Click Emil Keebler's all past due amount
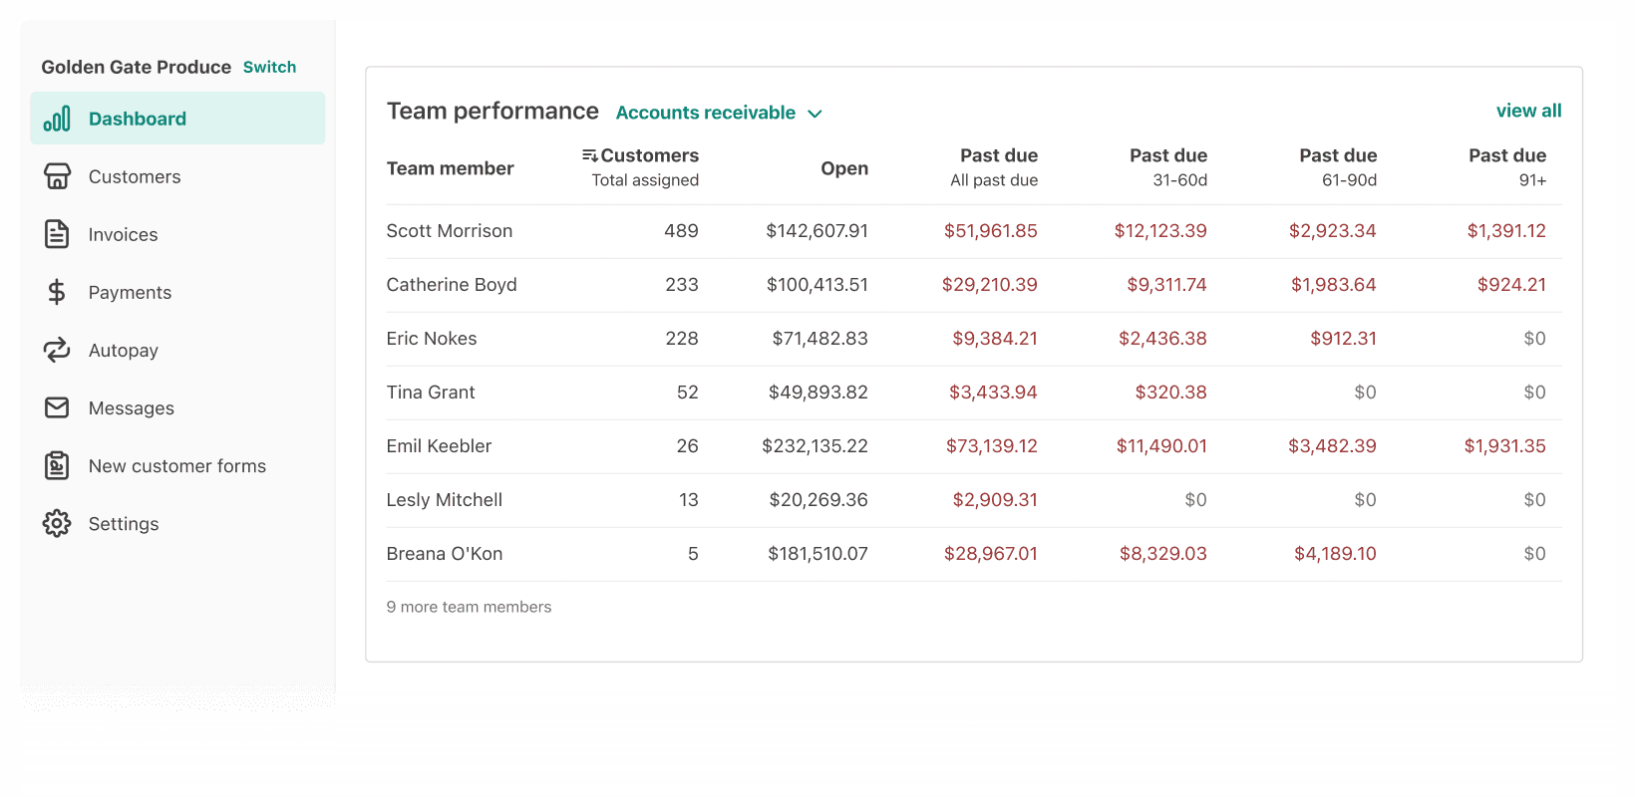1635x797 pixels. [991, 445]
